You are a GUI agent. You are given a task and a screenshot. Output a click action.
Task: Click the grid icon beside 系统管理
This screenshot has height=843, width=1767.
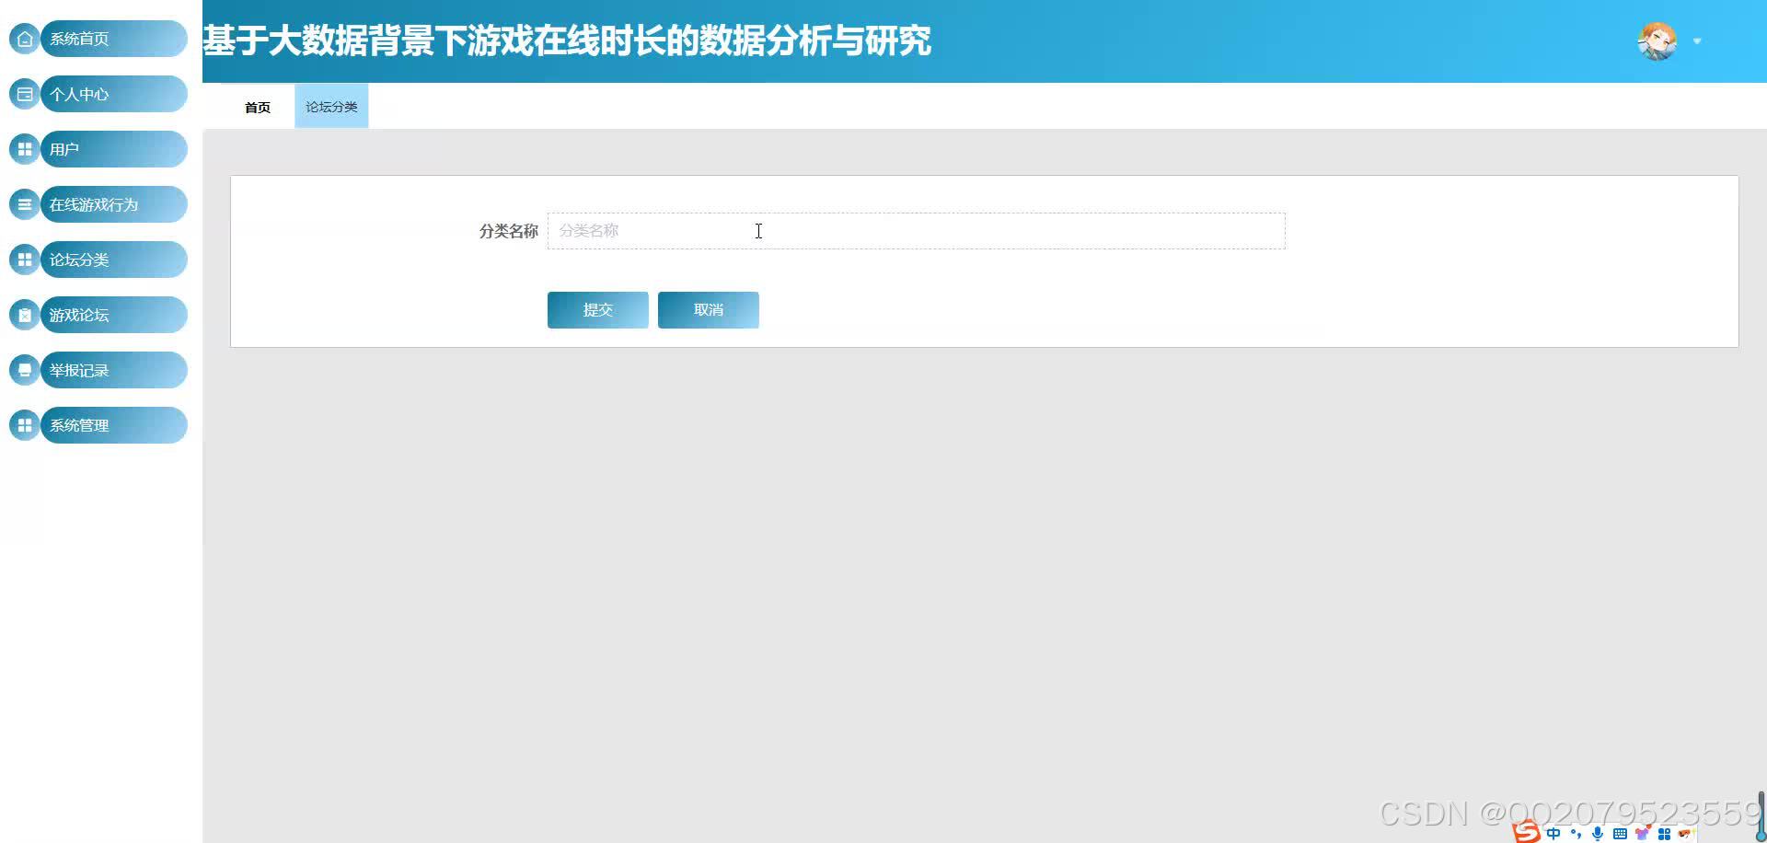click(x=25, y=425)
